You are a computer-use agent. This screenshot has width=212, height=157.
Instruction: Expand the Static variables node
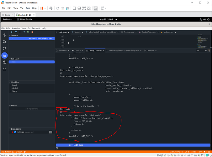pyautogui.click(x=11, y=91)
